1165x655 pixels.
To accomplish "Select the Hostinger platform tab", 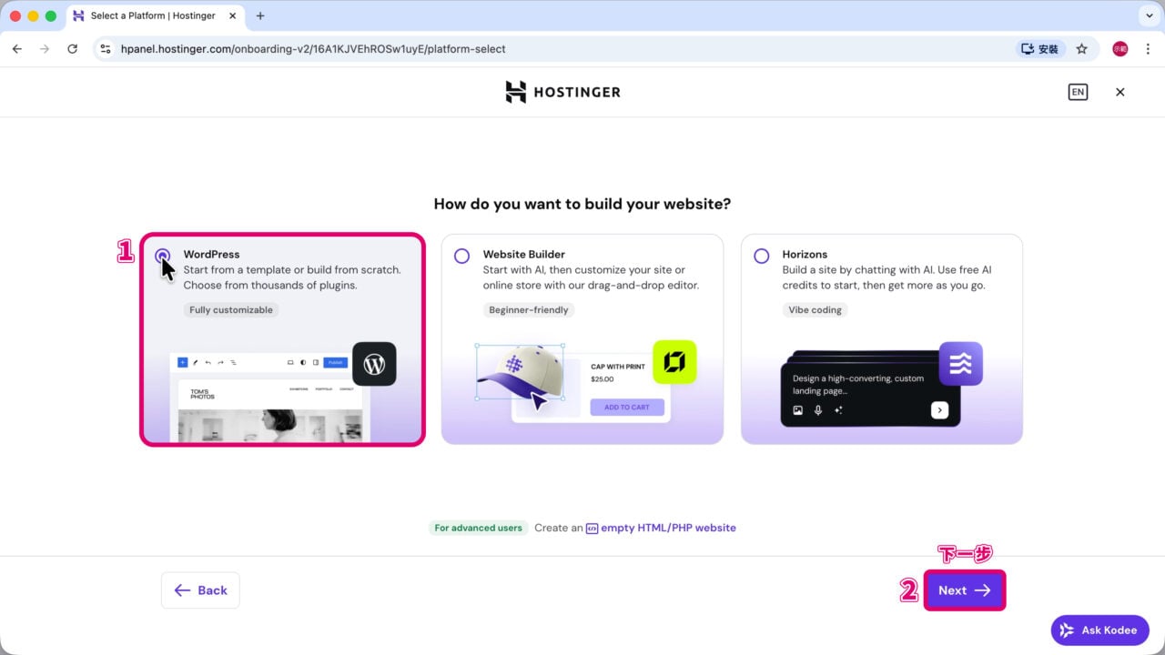I will coord(155,16).
